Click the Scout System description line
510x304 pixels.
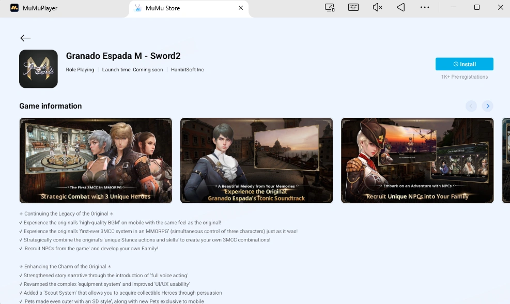[x=120, y=293]
